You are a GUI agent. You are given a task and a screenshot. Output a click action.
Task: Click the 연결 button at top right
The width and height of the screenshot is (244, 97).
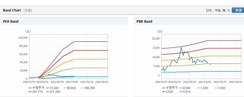(x=238, y=10)
